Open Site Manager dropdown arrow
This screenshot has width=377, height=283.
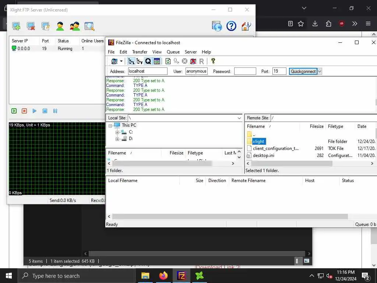pyautogui.click(x=121, y=61)
